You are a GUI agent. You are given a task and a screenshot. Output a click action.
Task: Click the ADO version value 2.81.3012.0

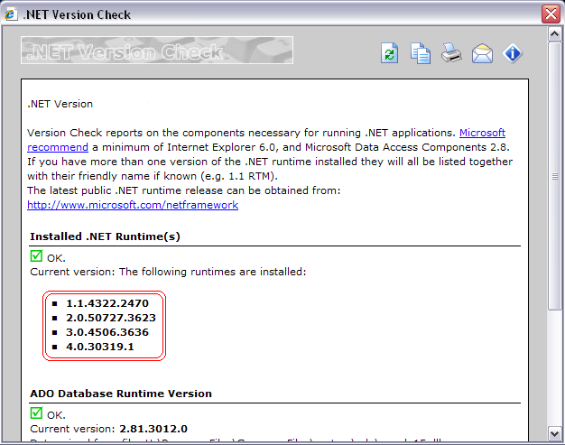[153, 429]
